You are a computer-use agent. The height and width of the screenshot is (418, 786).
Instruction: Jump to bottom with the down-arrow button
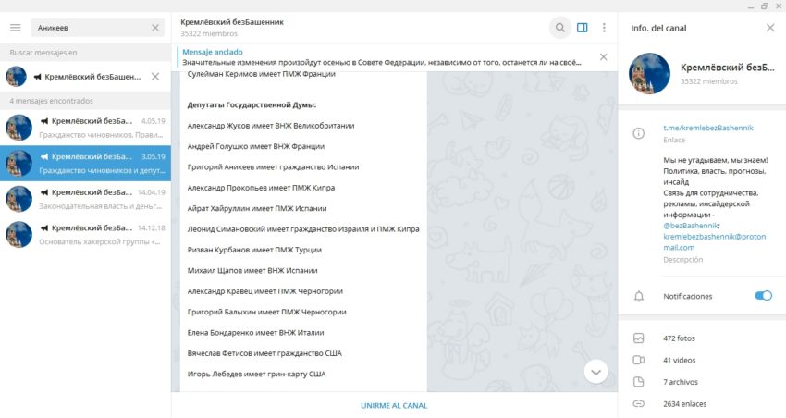coord(596,372)
